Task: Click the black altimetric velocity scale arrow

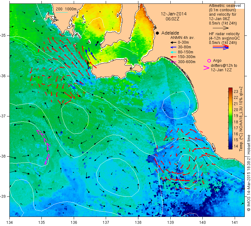Action: point(221,28)
